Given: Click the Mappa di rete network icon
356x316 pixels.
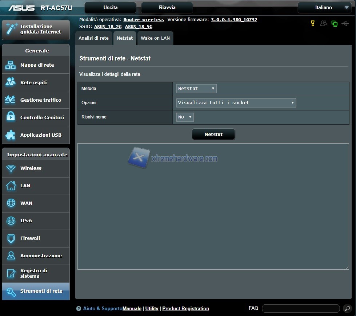Looking at the screenshot, I should click(11, 65).
